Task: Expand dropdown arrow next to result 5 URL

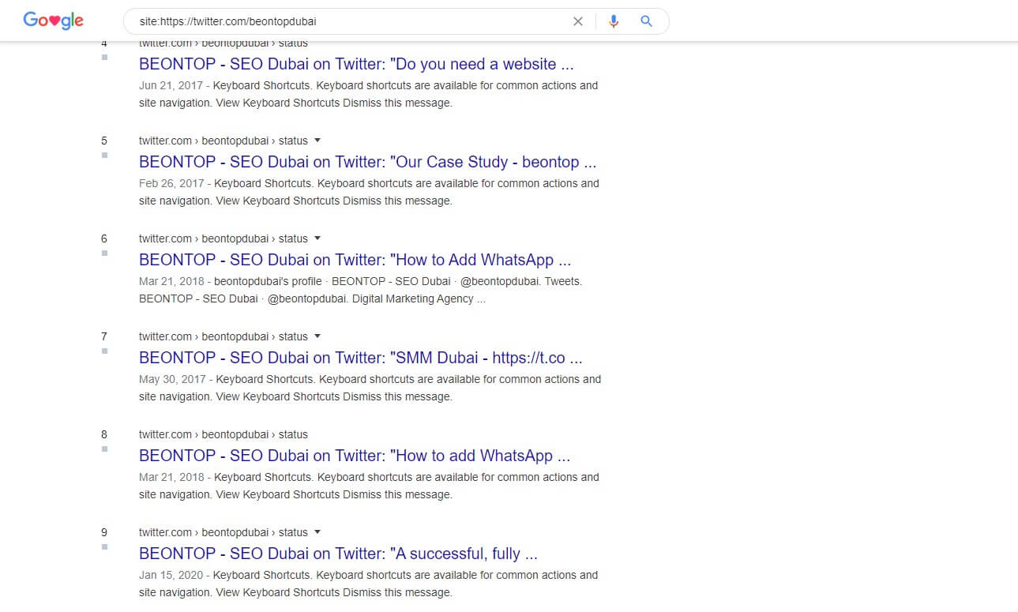Action: coord(317,141)
